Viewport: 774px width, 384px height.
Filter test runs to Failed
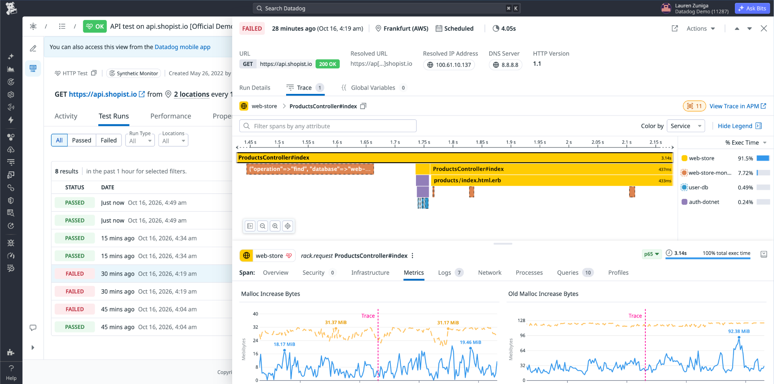coord(109,140)
